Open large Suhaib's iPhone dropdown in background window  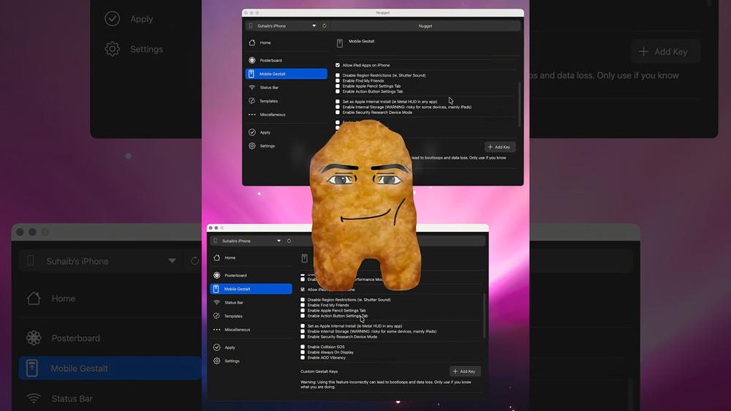point(101,261)
